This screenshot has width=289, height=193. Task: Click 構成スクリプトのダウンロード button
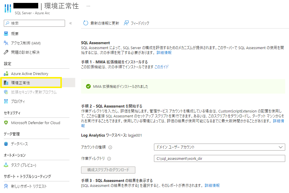point(108,170)
